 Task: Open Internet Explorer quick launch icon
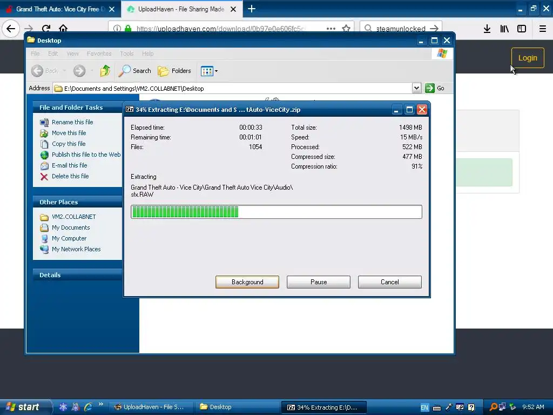tap(88, 407)
